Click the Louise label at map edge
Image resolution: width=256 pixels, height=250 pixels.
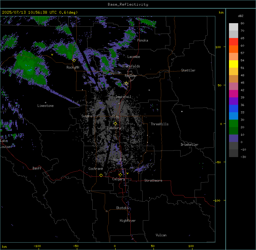(x=5, y=147)
